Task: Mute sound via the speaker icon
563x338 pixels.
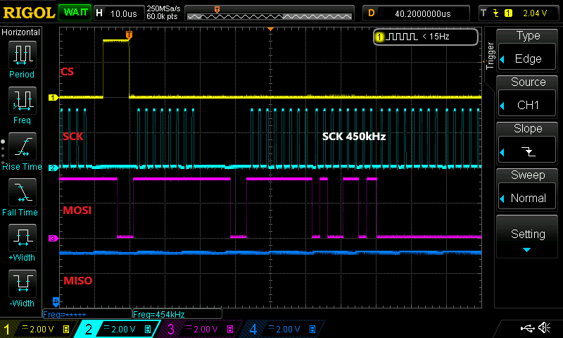Action: tap(544, 328)
